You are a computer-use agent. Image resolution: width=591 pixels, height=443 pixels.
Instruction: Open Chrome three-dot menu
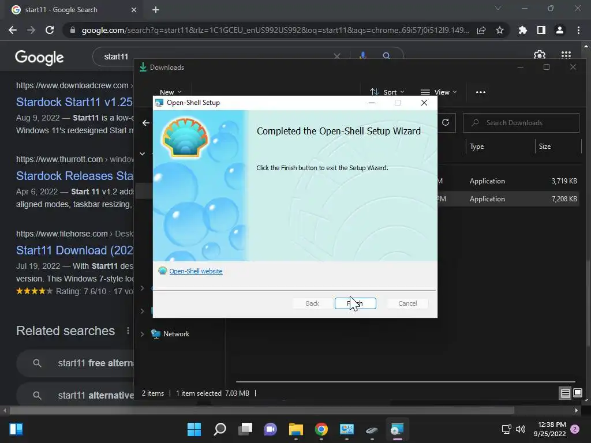(x=578, y=30)
